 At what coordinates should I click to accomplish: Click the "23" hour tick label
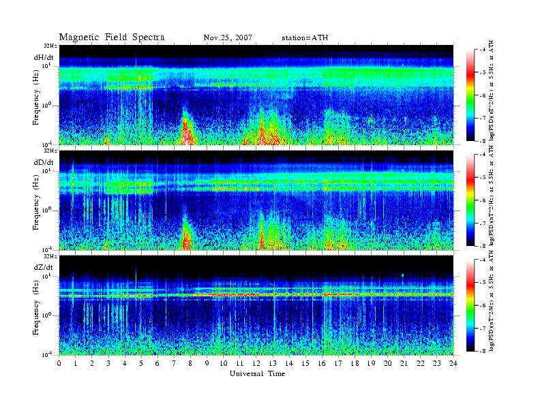tap(437, 364)
